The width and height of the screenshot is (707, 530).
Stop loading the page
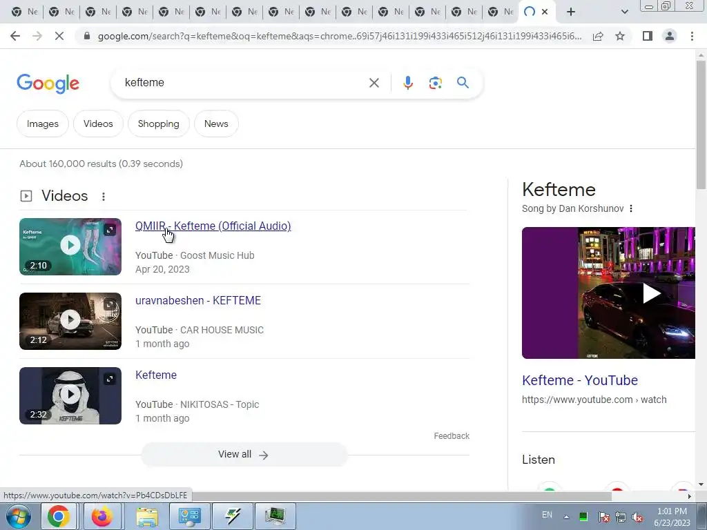[59, 36]
